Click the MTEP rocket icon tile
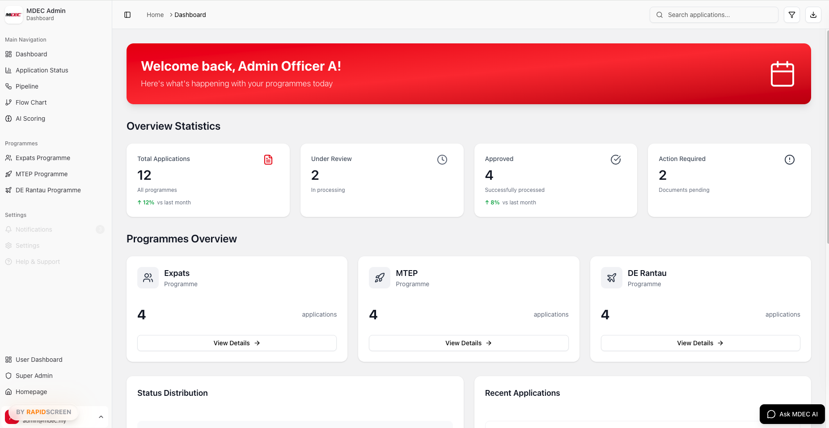829x428 pixels. [x=379, y=278]
